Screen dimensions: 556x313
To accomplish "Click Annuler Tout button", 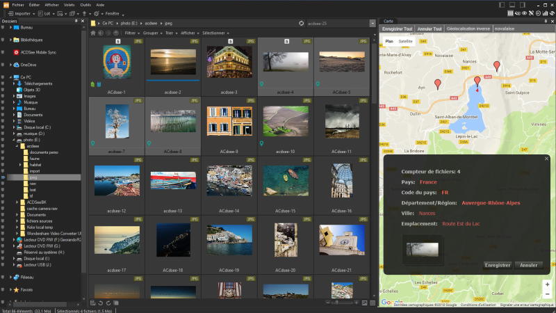I will tap(430, 29).
